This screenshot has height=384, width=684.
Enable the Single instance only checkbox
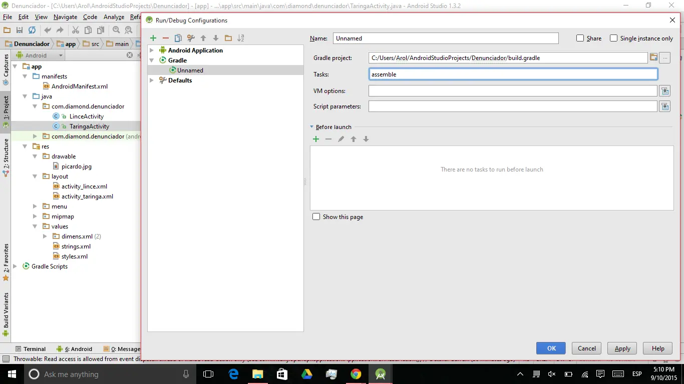click(x=613, y=38)
